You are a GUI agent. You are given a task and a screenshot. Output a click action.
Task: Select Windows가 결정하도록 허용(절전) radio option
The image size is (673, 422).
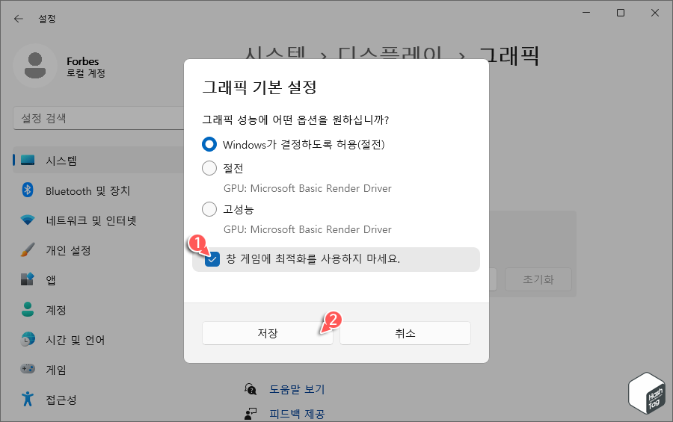pyautogui.click(x=209, y=144)
